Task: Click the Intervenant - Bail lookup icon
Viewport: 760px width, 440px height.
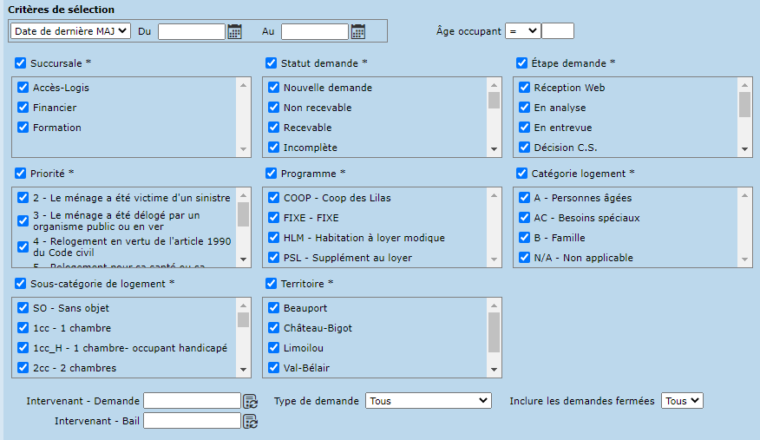Action: 250,421
